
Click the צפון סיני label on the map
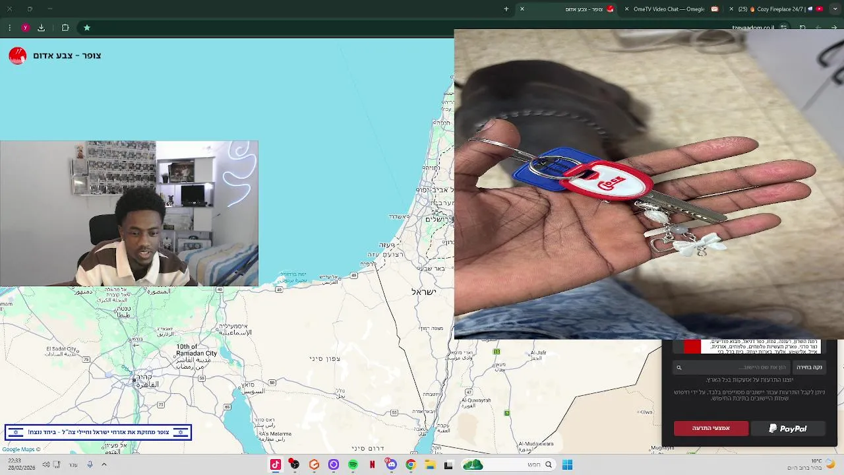(x=325, y=358)
